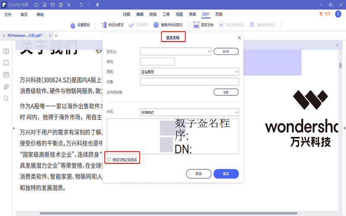This screenshot has height=216, width=346.
Task: Open the comments panel in the sidebar
Action: [x=6, y=75]
